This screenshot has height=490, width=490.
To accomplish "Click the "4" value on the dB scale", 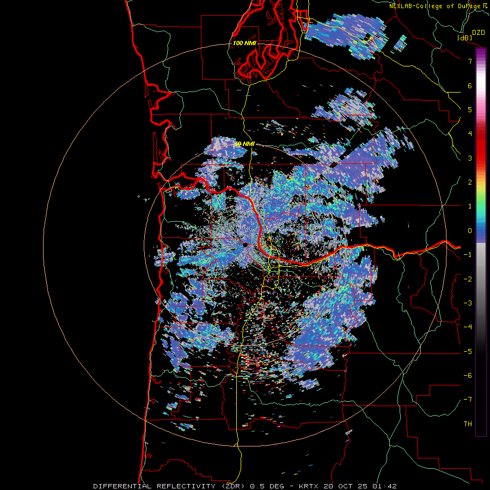I will (470, 134).
